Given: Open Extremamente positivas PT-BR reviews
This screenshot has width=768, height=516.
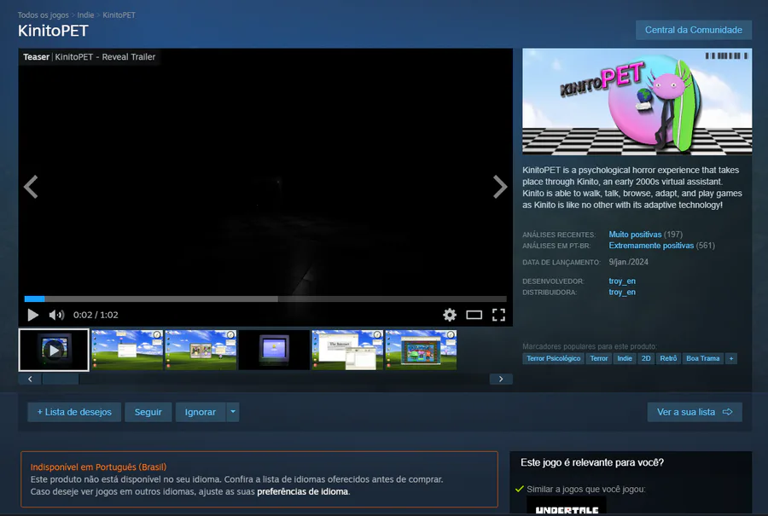Looking at the screenshot, I should pyautogui.click(x=651, y=246).
